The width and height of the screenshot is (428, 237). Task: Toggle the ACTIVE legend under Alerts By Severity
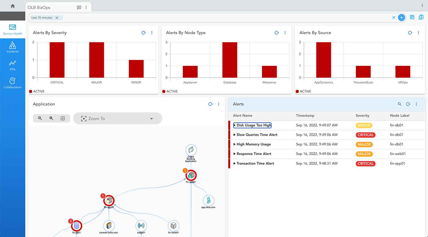pos(37,91)
